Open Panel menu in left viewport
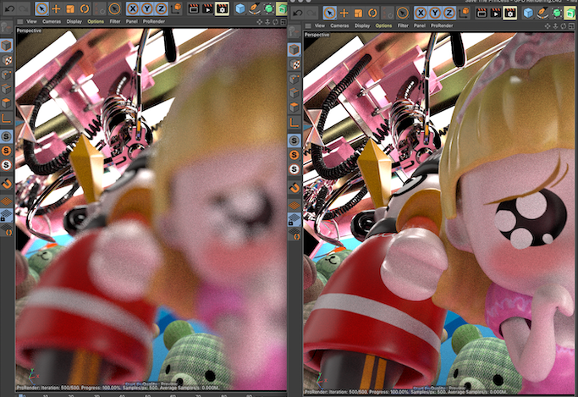 tap(132, 22)
